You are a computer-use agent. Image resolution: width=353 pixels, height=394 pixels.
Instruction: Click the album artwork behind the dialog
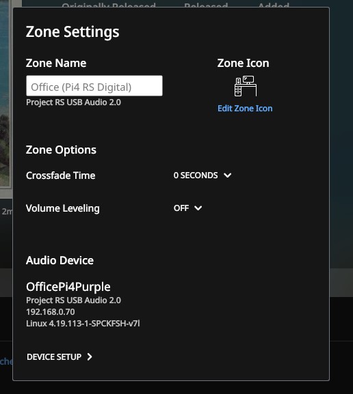(5, 96)
